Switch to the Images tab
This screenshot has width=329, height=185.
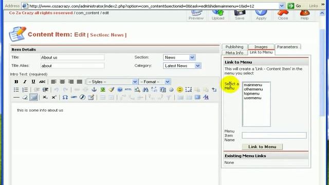(x=261, y=47)
